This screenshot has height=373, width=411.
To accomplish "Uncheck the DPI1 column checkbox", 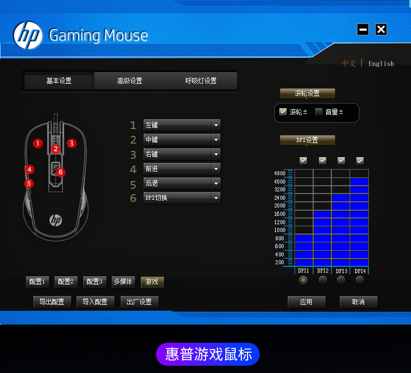I will click(303, 160).
